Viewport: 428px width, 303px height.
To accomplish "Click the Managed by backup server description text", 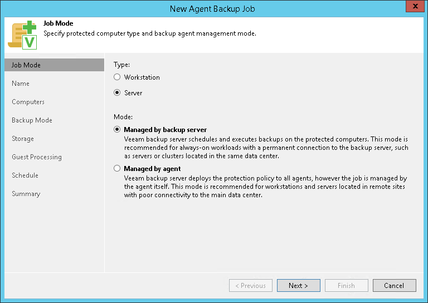I will coord(266,145).
